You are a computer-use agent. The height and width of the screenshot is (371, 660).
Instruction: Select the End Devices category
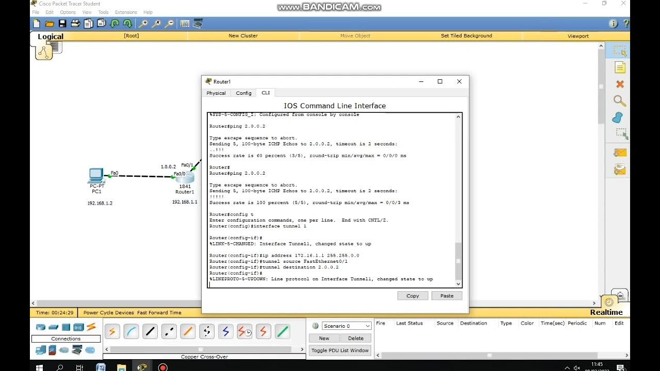click(x=41, y=350)
